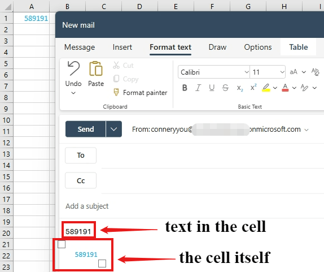
Task: Activate the Format painter tool
Action: click(141, 93)
